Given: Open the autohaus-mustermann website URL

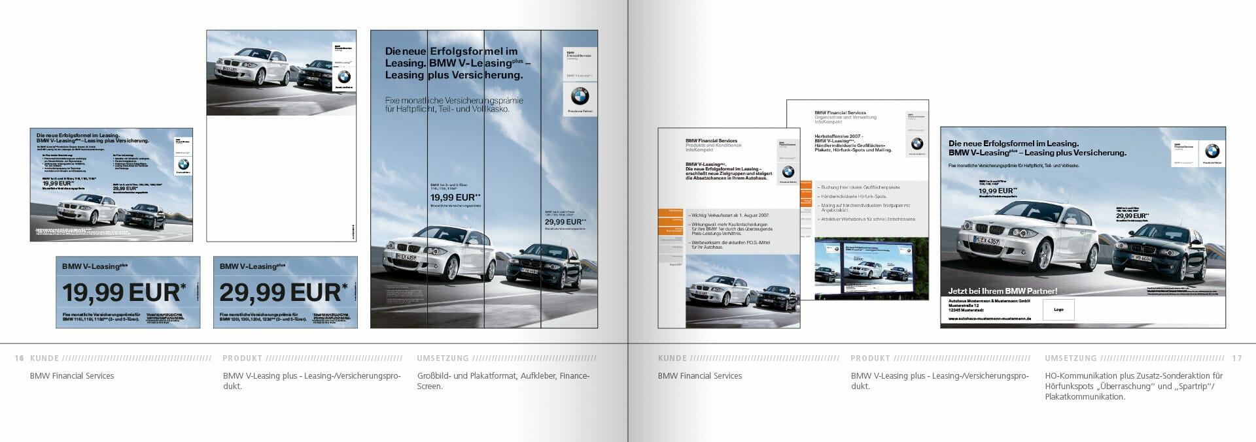Looking at the screenshot, I should pos(989,319).
